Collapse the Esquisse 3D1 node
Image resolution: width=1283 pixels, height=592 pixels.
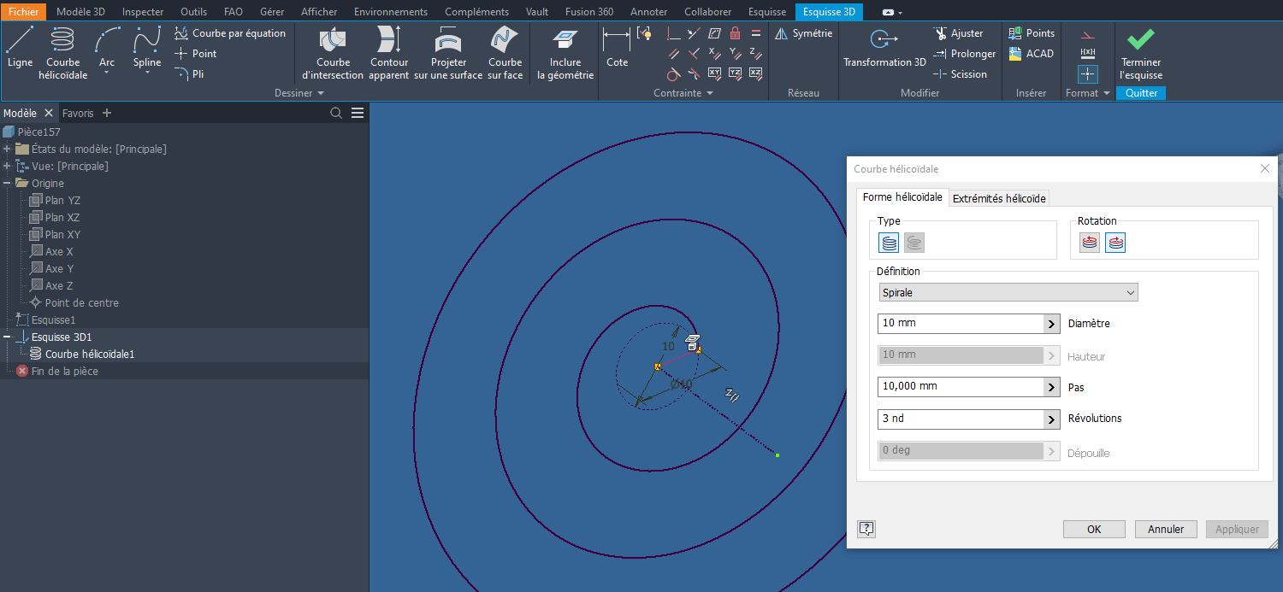click(7, 337)
